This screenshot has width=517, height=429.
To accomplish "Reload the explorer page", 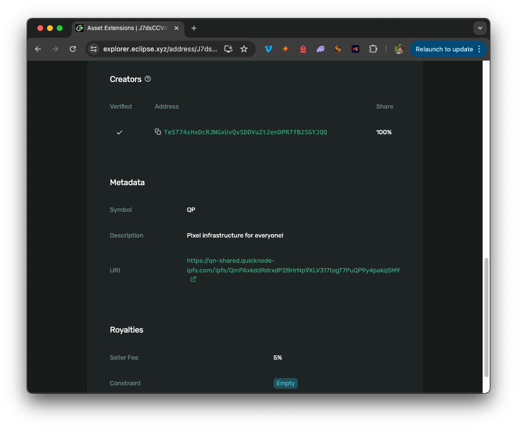I will coord(73,49).
